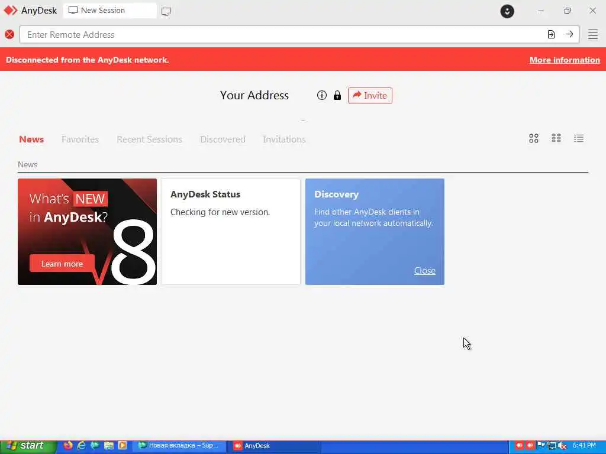Click the flag tray icon
Screen dimensions: 606x454
tap(541, 446)
